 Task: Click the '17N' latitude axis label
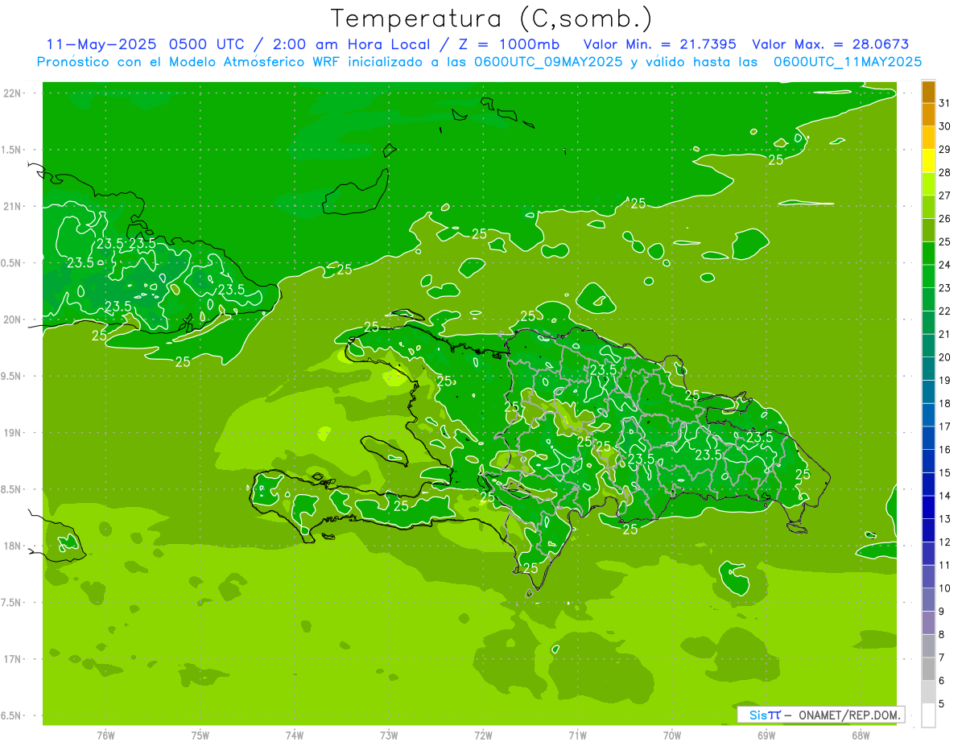click(x=12, y=660)
